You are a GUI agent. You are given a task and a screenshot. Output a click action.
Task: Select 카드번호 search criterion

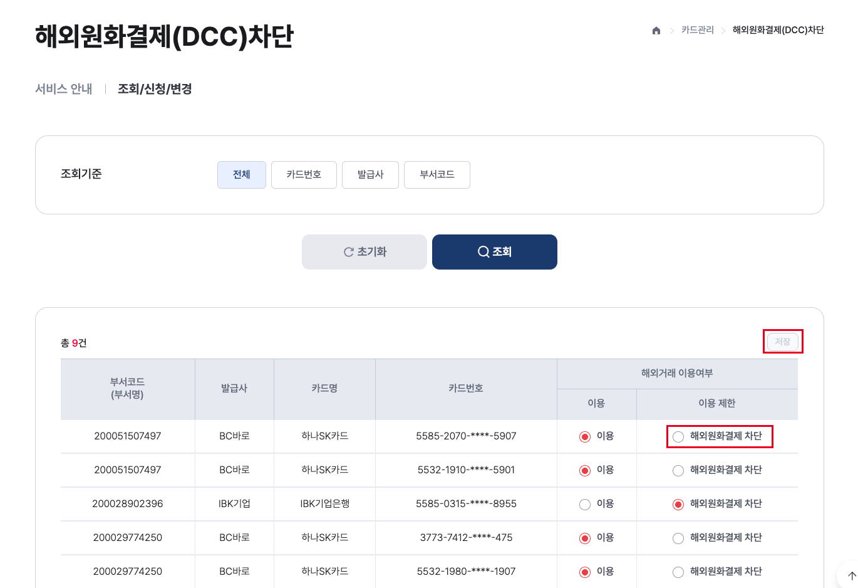(304, 175)
